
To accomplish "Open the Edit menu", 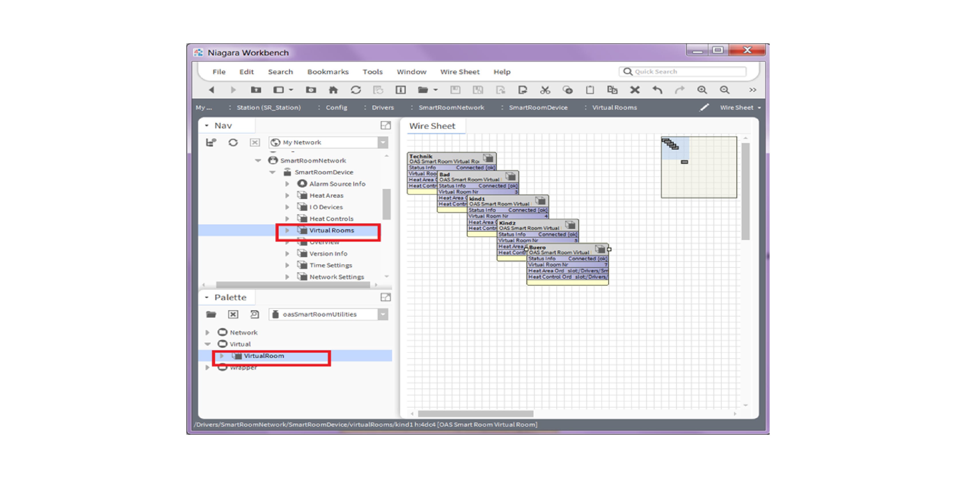I will tap(246, 72).
